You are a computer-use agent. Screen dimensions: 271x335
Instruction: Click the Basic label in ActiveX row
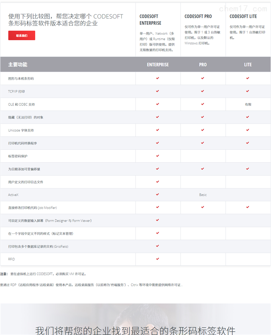click(x=203, y=195)
